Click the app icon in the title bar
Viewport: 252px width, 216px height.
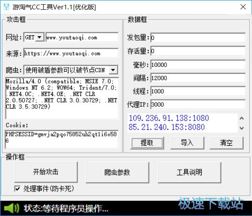(6, 7)
